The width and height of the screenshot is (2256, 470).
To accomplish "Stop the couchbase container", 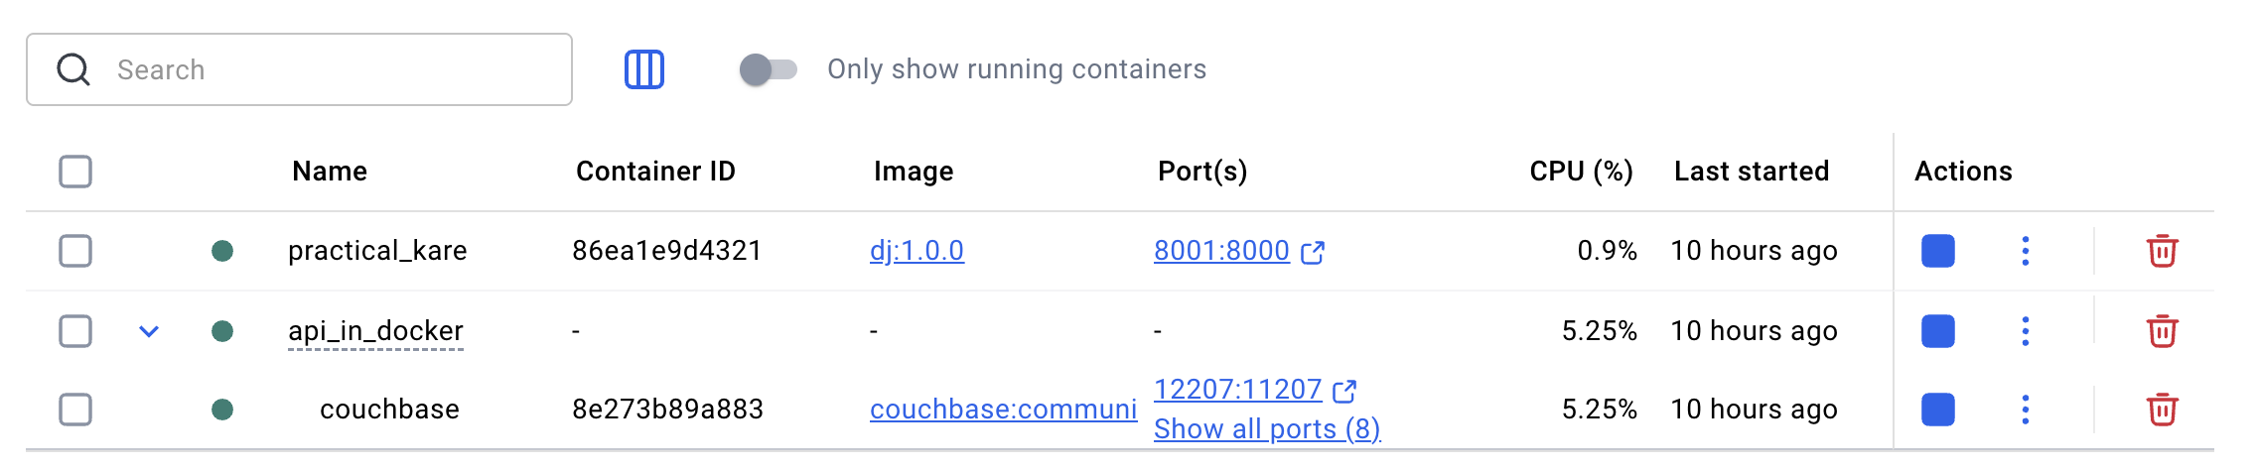I will [x=1937, y=410].
